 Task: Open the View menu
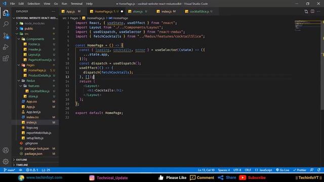[x=47, y=4]
